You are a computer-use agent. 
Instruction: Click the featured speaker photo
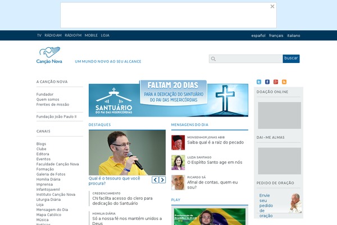tap(127, 152)
